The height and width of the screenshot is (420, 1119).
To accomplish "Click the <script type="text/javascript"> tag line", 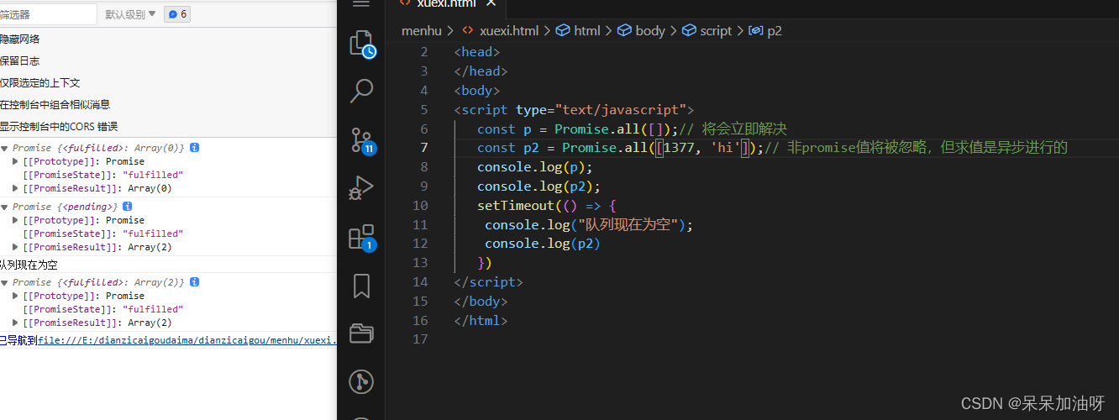I will (x=574, y=109).
